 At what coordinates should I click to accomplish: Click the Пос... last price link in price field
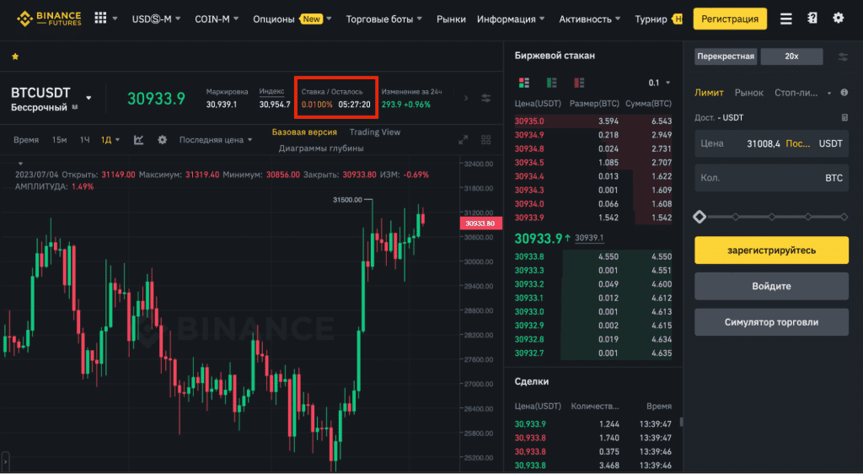(x=797, y=143)
